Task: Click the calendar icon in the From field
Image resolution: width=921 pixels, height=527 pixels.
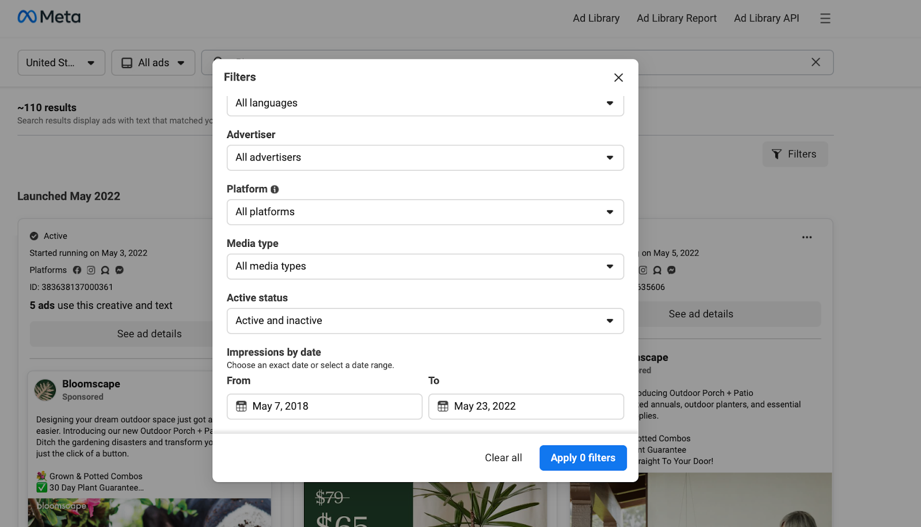Action: [242, 406]
